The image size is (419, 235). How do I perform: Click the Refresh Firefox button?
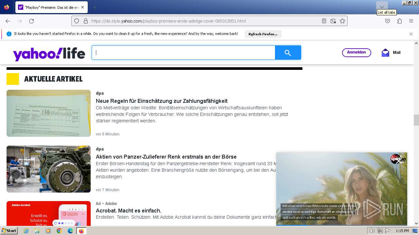tap(263, 34)
